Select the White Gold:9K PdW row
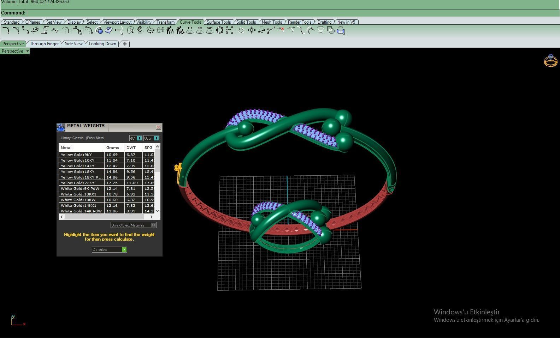The image size is (560, 338). 107,188
